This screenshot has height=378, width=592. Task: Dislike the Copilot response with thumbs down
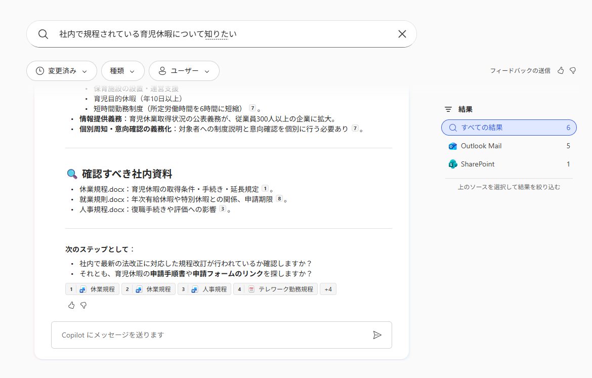[83, 305]
